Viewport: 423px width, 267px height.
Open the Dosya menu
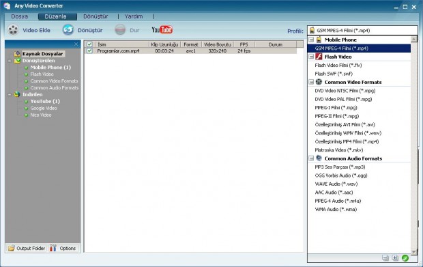[x=19, y=16]
